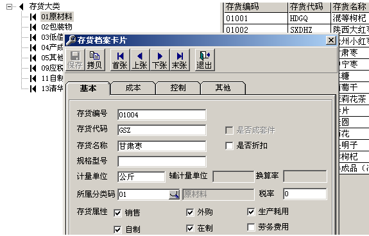Image resolution: width=369 pixels, height=236 pixels.
Task: Switch to the 成本 tab
Action: point(133,88)
